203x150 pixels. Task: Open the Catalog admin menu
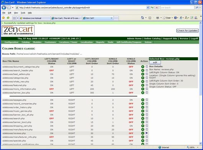[26, 42]
